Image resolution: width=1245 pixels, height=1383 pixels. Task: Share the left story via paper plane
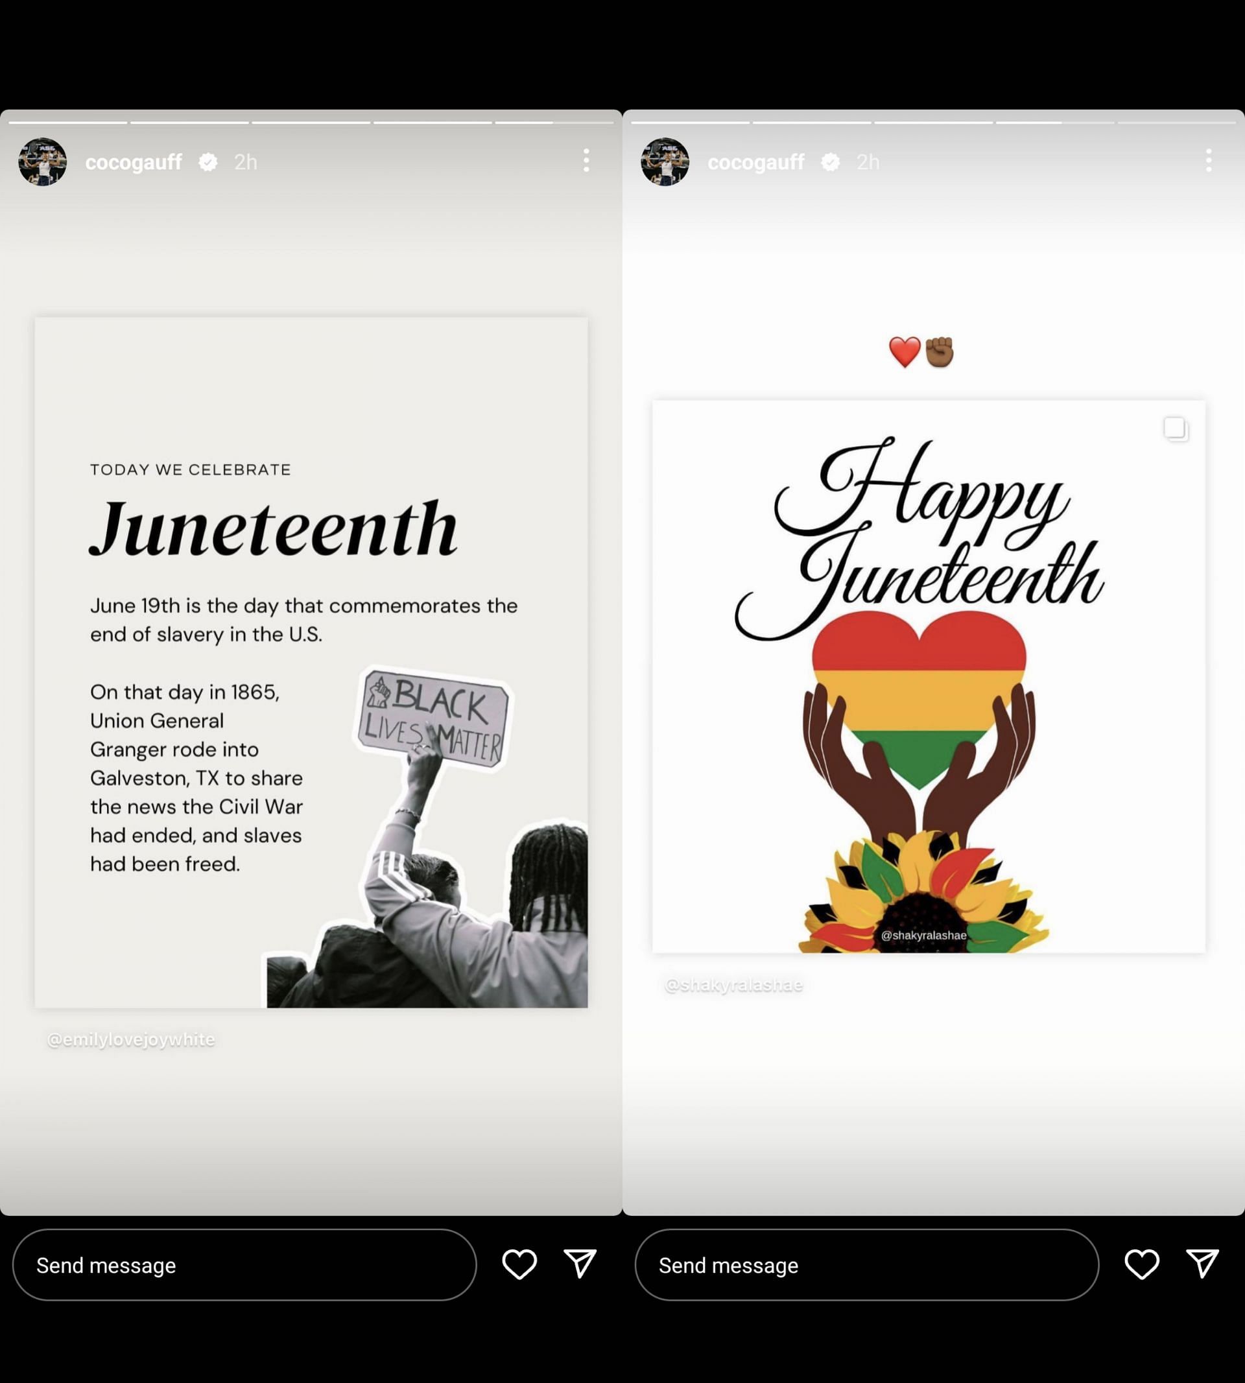point(580,1263)
